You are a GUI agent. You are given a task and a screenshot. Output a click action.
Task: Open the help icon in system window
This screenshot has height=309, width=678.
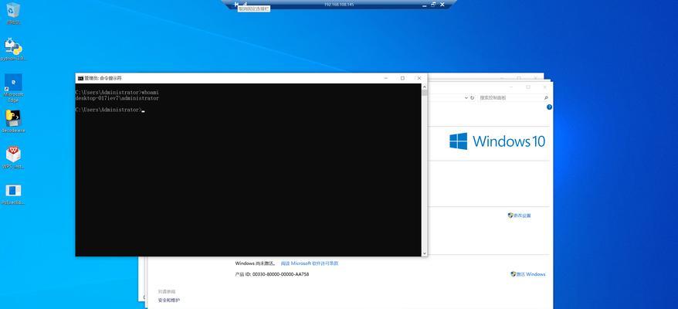click(549, 107)
